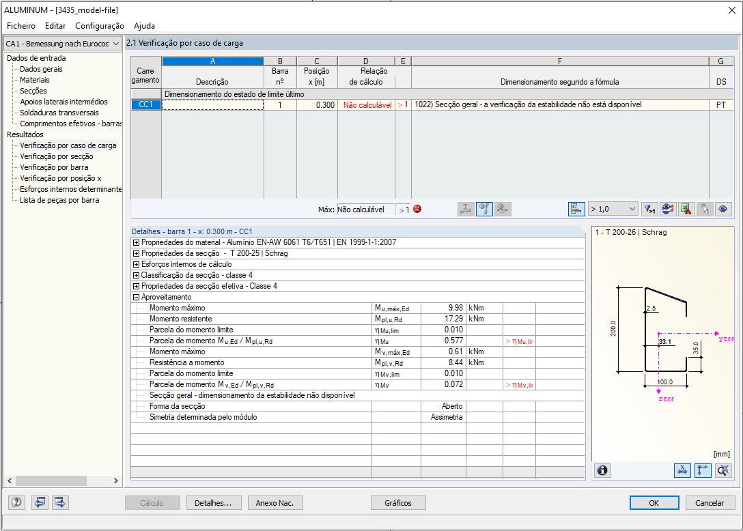Click the disabled Cálculo button

click(152, 502)
